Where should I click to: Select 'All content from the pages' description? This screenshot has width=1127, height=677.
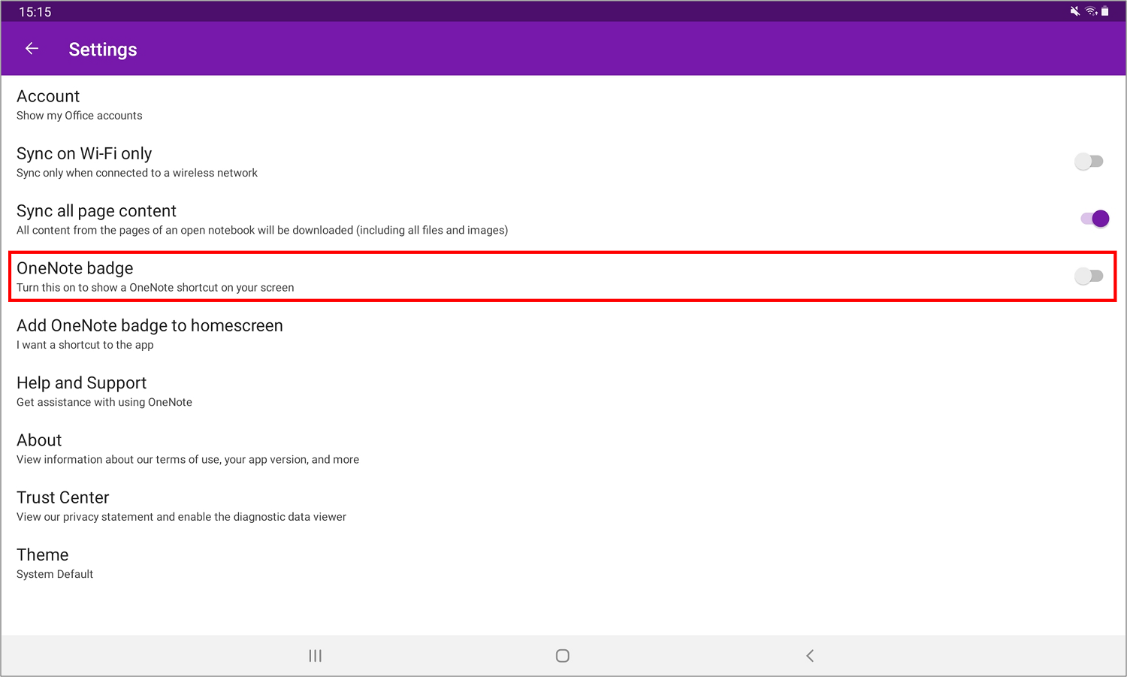(262, 230)
